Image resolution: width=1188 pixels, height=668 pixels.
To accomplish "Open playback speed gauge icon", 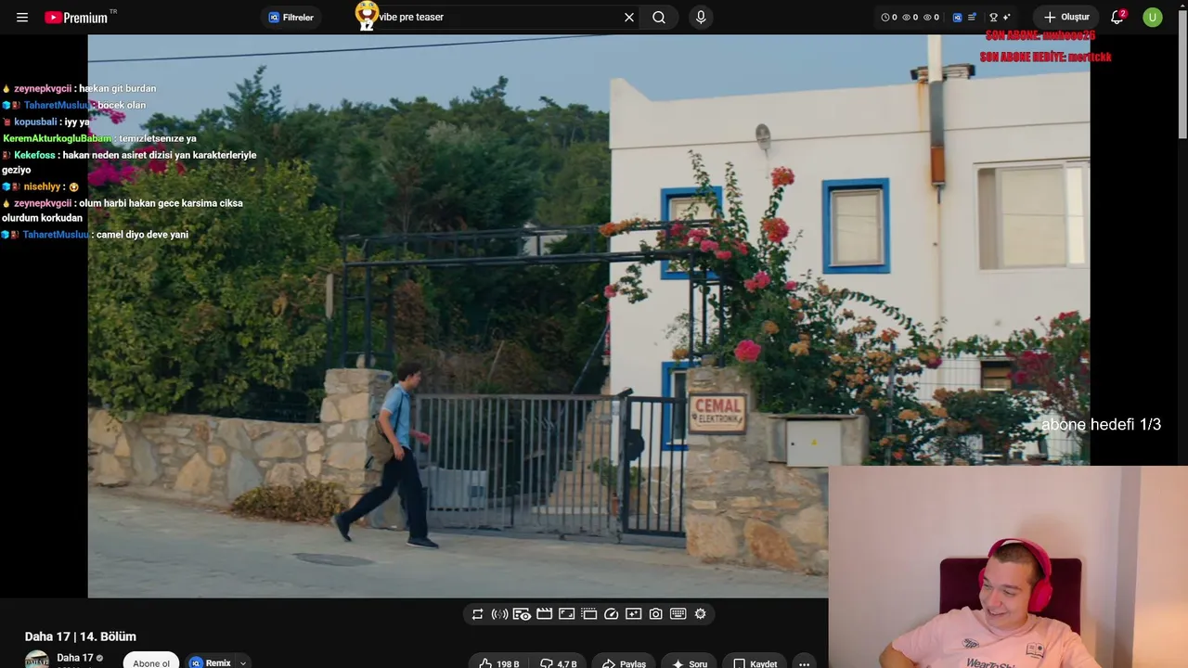I will [611, 614].
